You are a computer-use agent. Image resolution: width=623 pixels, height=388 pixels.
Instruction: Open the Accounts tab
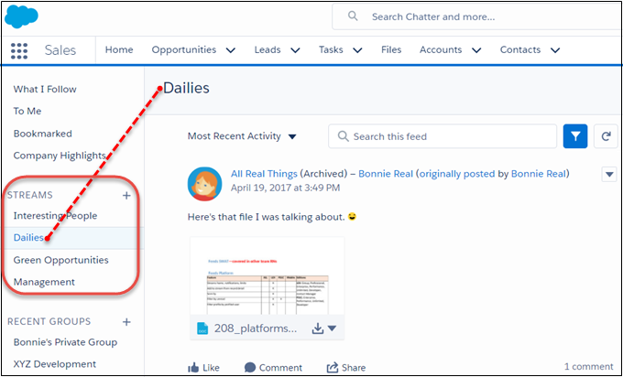[441, 49]
